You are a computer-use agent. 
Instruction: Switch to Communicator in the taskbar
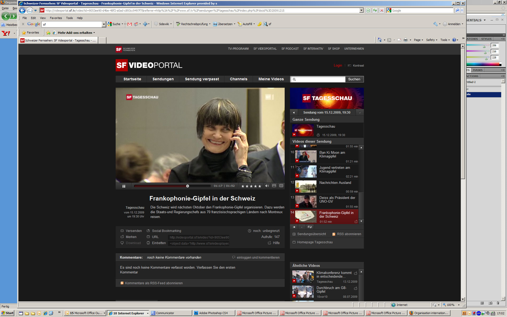(171, 313)
